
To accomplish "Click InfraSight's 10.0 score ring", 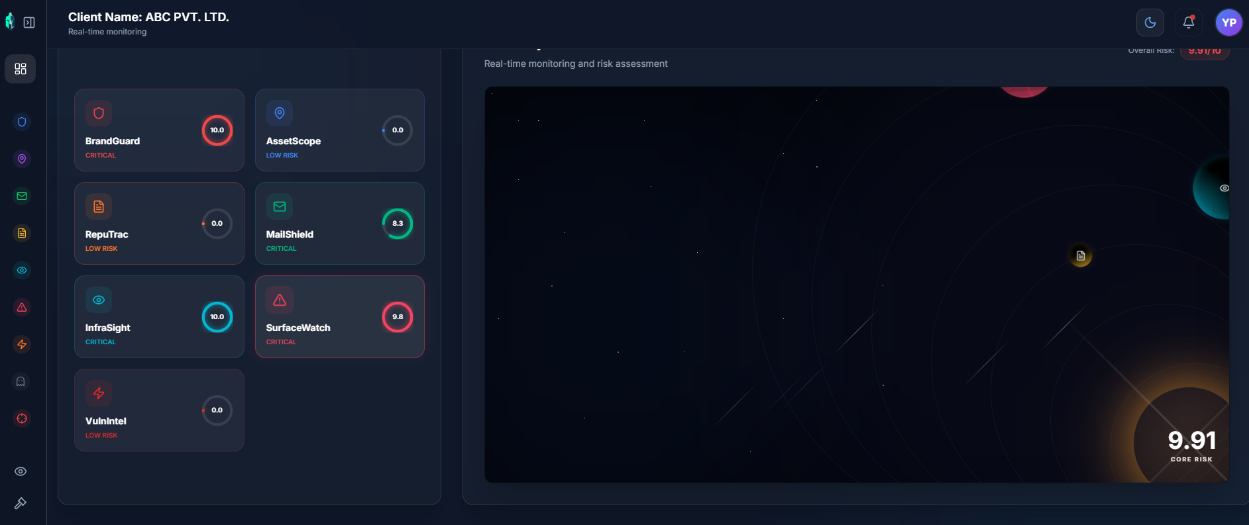I will [x=217, y=316].
